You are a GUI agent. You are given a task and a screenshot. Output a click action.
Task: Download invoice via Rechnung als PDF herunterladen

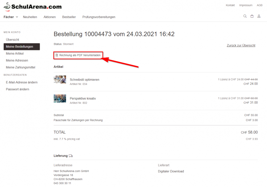pos(78,55)
